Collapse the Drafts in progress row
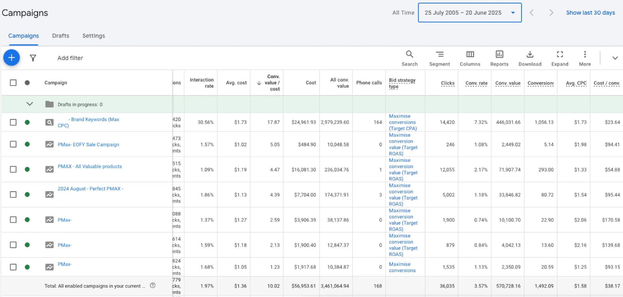Screen dimensions: 623x297 (x=30, y=104)
